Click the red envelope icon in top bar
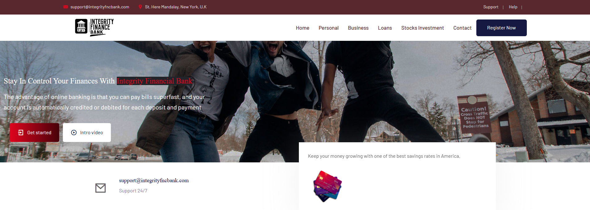This screenshot has height=210, width=590. pyautogui.click(x=66, y=7)
